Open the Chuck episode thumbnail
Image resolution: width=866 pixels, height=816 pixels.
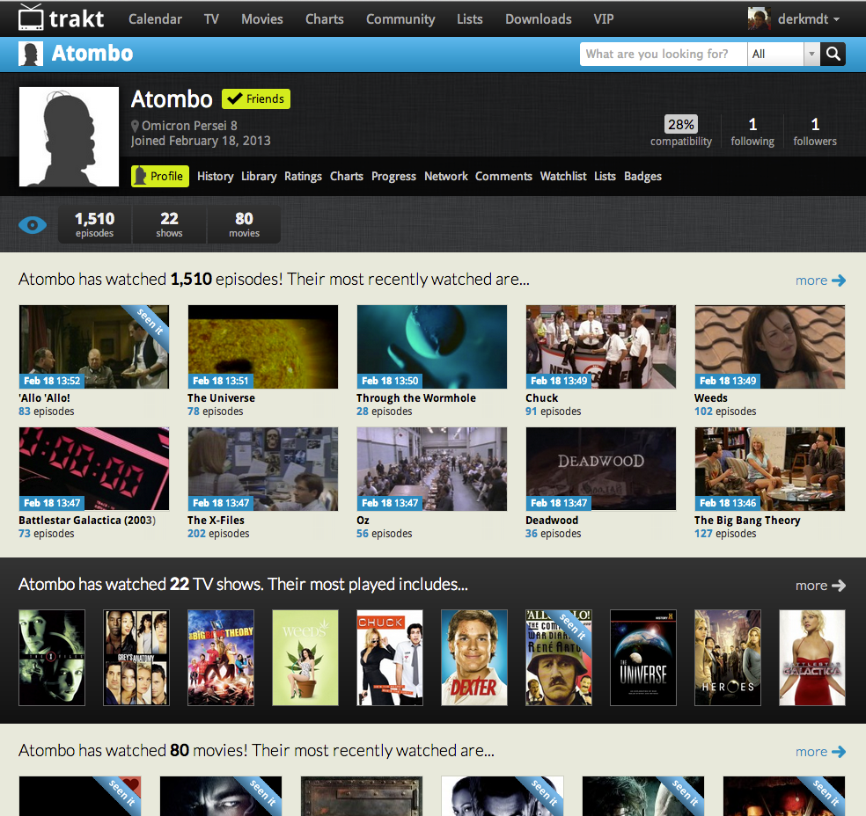601,347
